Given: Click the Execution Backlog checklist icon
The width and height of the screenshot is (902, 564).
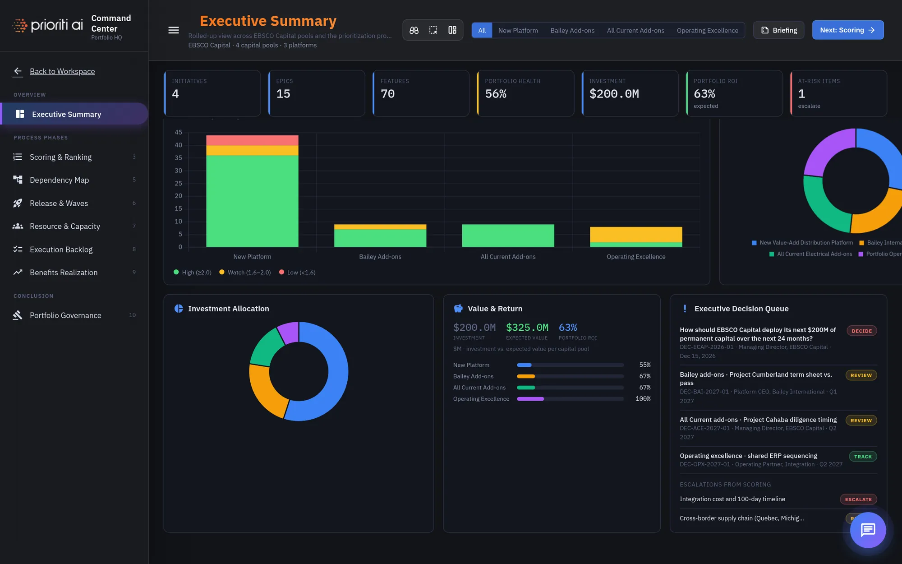Looking at the screenshot, I should (18, 250).
